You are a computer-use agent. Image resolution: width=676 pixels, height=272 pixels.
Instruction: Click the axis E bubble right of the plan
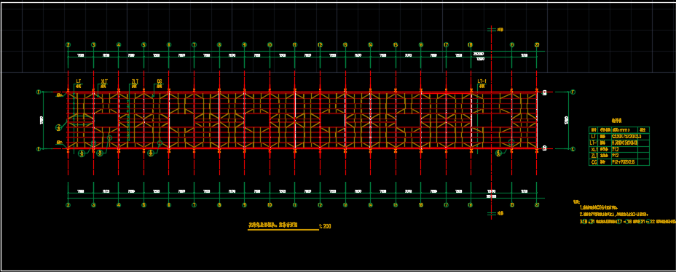coord(573,149)
